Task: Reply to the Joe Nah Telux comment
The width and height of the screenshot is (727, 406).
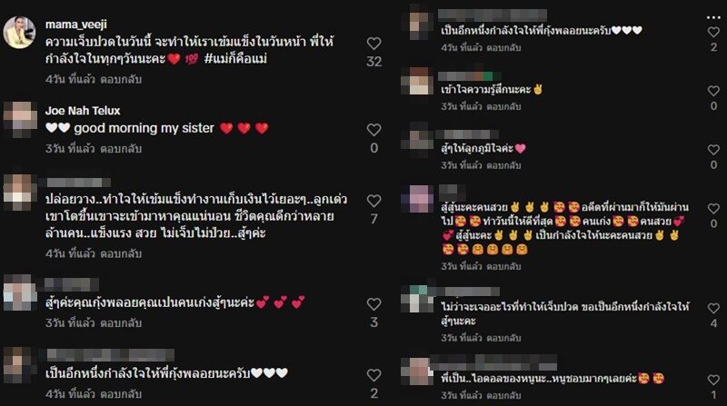Action: pos(121,149)
